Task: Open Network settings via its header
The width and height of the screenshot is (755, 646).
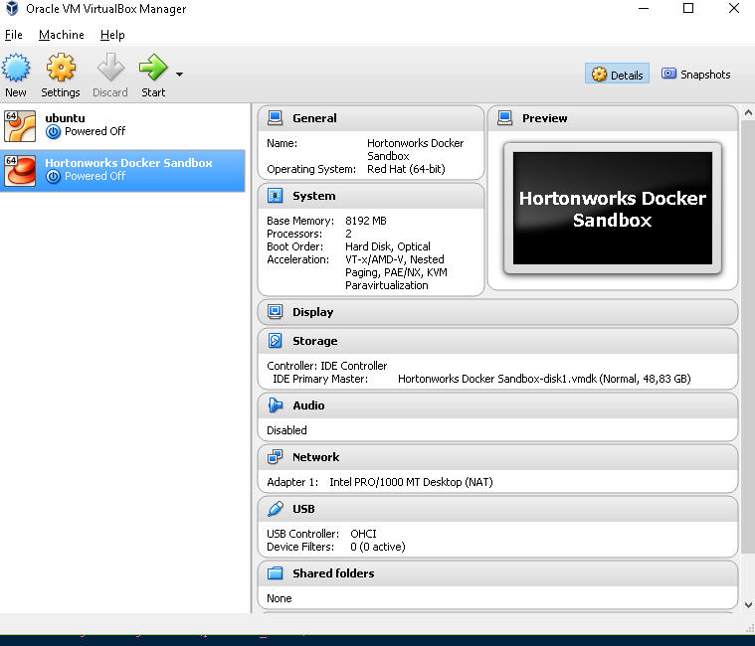Action: tap(497, 457)
